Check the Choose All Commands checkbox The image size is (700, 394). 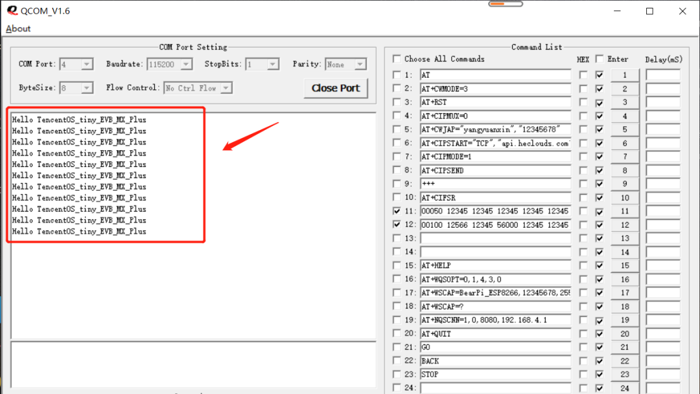(397, 59)
